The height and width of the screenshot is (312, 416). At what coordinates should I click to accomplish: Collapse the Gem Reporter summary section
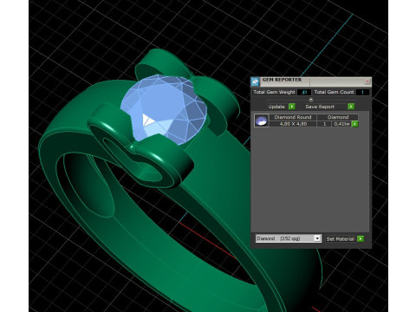[311, 100]
